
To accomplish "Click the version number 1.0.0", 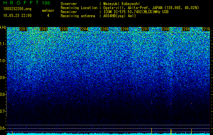I will (x=46, y=3).
